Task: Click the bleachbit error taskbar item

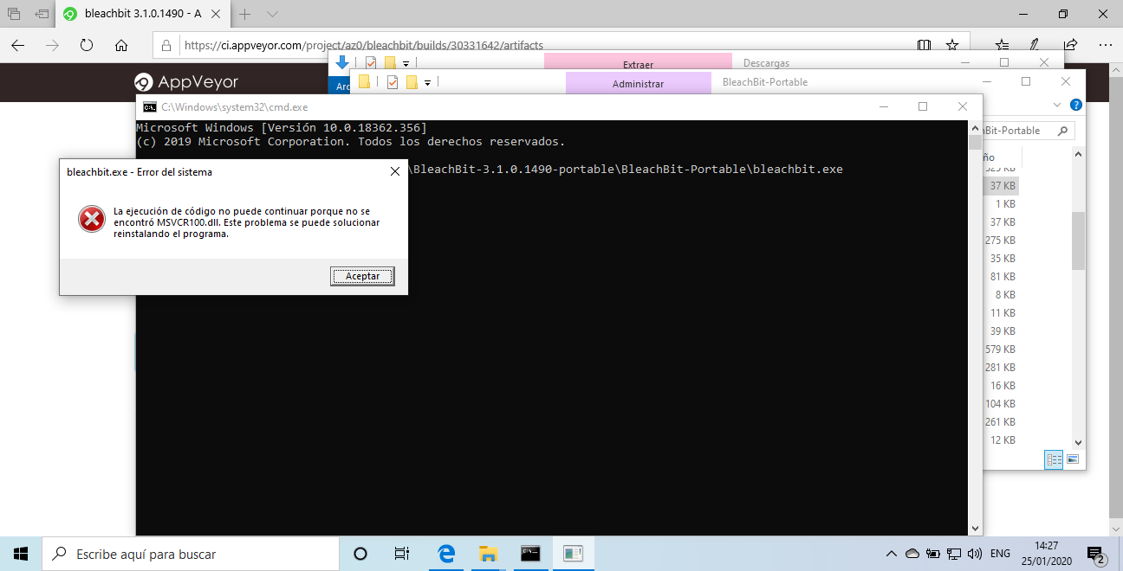Action: 572,554
